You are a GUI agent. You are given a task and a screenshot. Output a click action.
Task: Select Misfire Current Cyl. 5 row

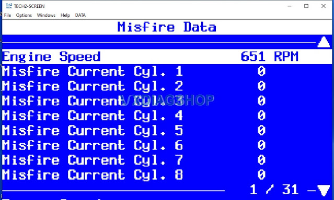[167, 131]
